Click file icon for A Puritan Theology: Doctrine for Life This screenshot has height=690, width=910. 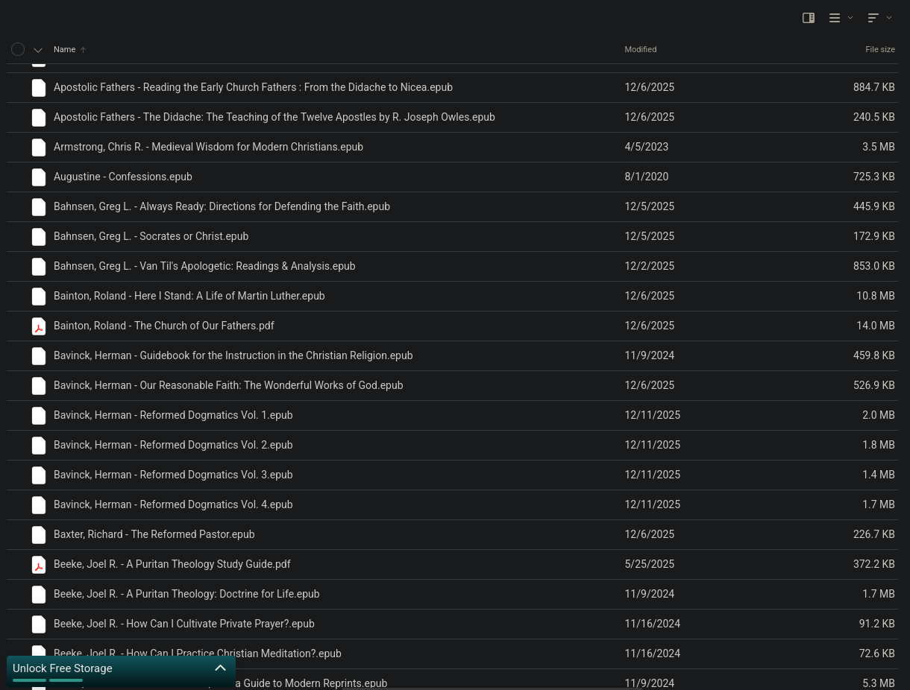tap(39, 595)
